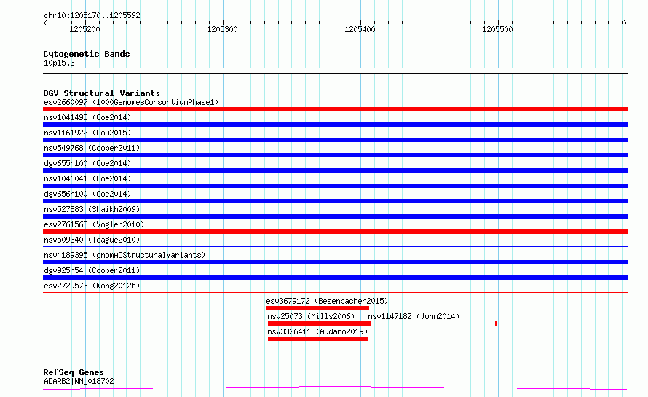Viewport: 648px width, 397px height.
Task: Open variant esv3679172 (Besenbacher2015) label
Action: pos(327,301)
